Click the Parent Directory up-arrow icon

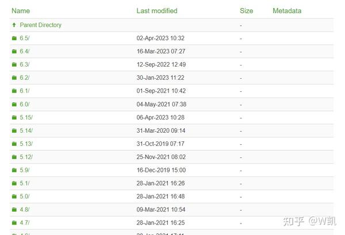coord(14,25)
